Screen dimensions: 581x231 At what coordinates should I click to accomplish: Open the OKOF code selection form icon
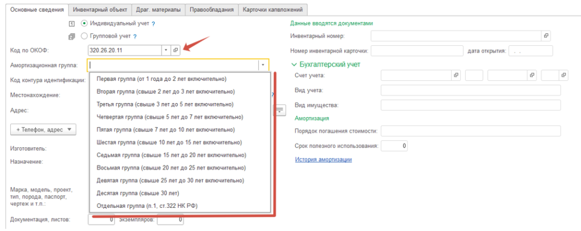pos(176,50)
